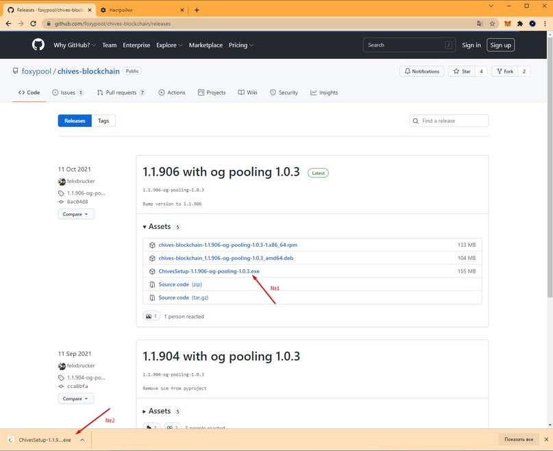
Task: Switch to the Code tab
Action: 29,93
